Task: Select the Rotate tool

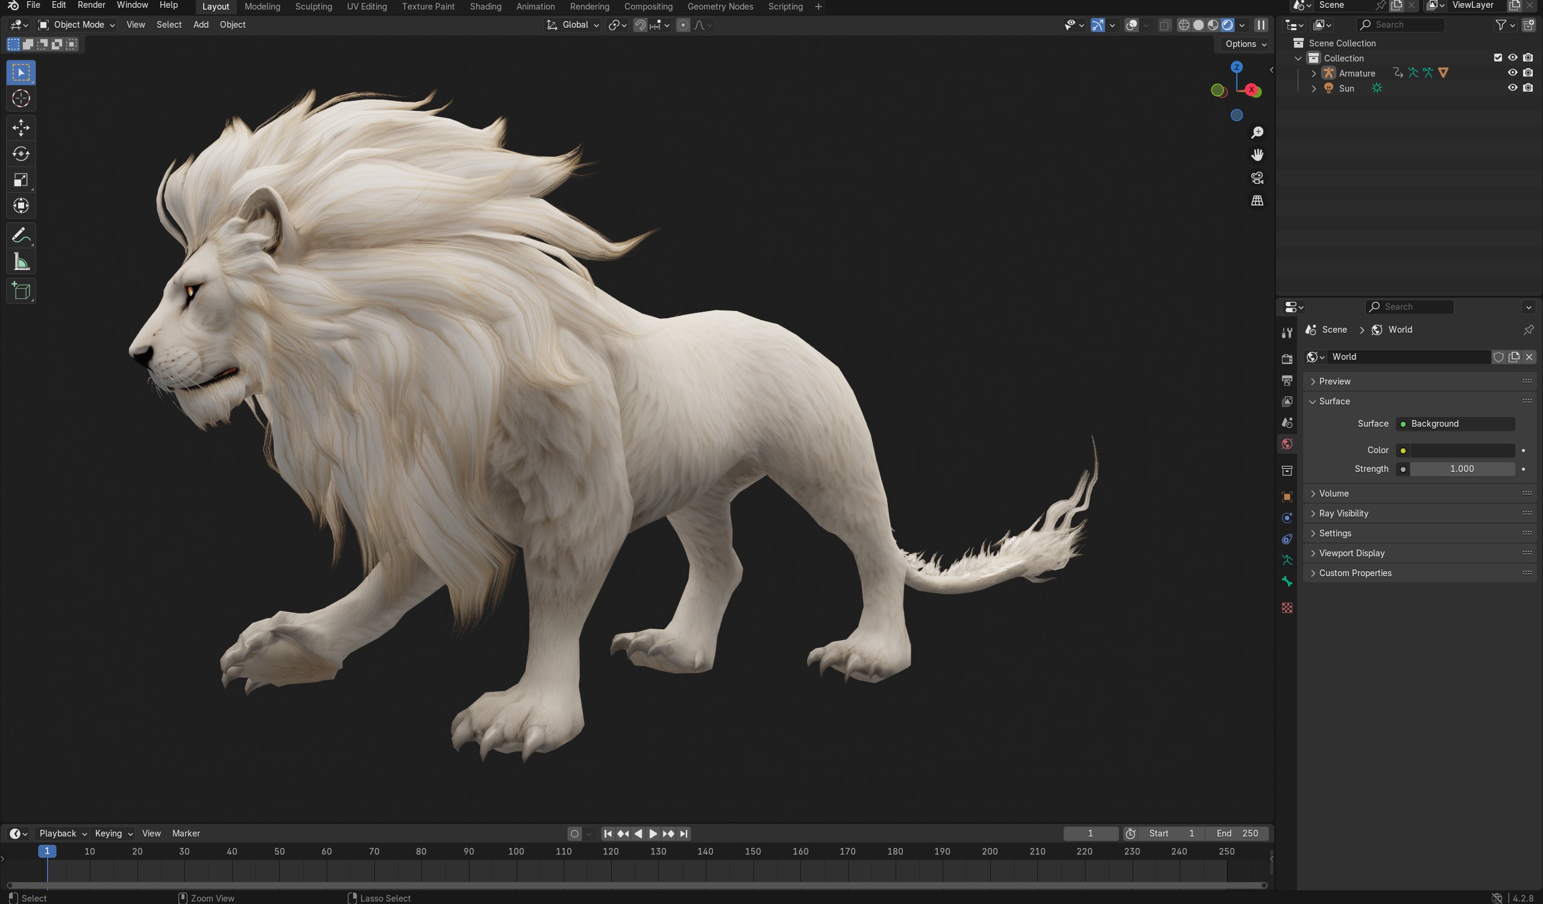Action: (x=21, y=154)
